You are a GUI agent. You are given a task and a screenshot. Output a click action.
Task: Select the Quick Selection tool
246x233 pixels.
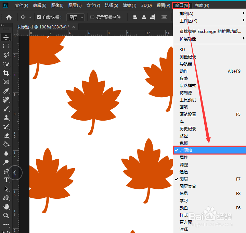pyautogui.click(x=6, y=64)
